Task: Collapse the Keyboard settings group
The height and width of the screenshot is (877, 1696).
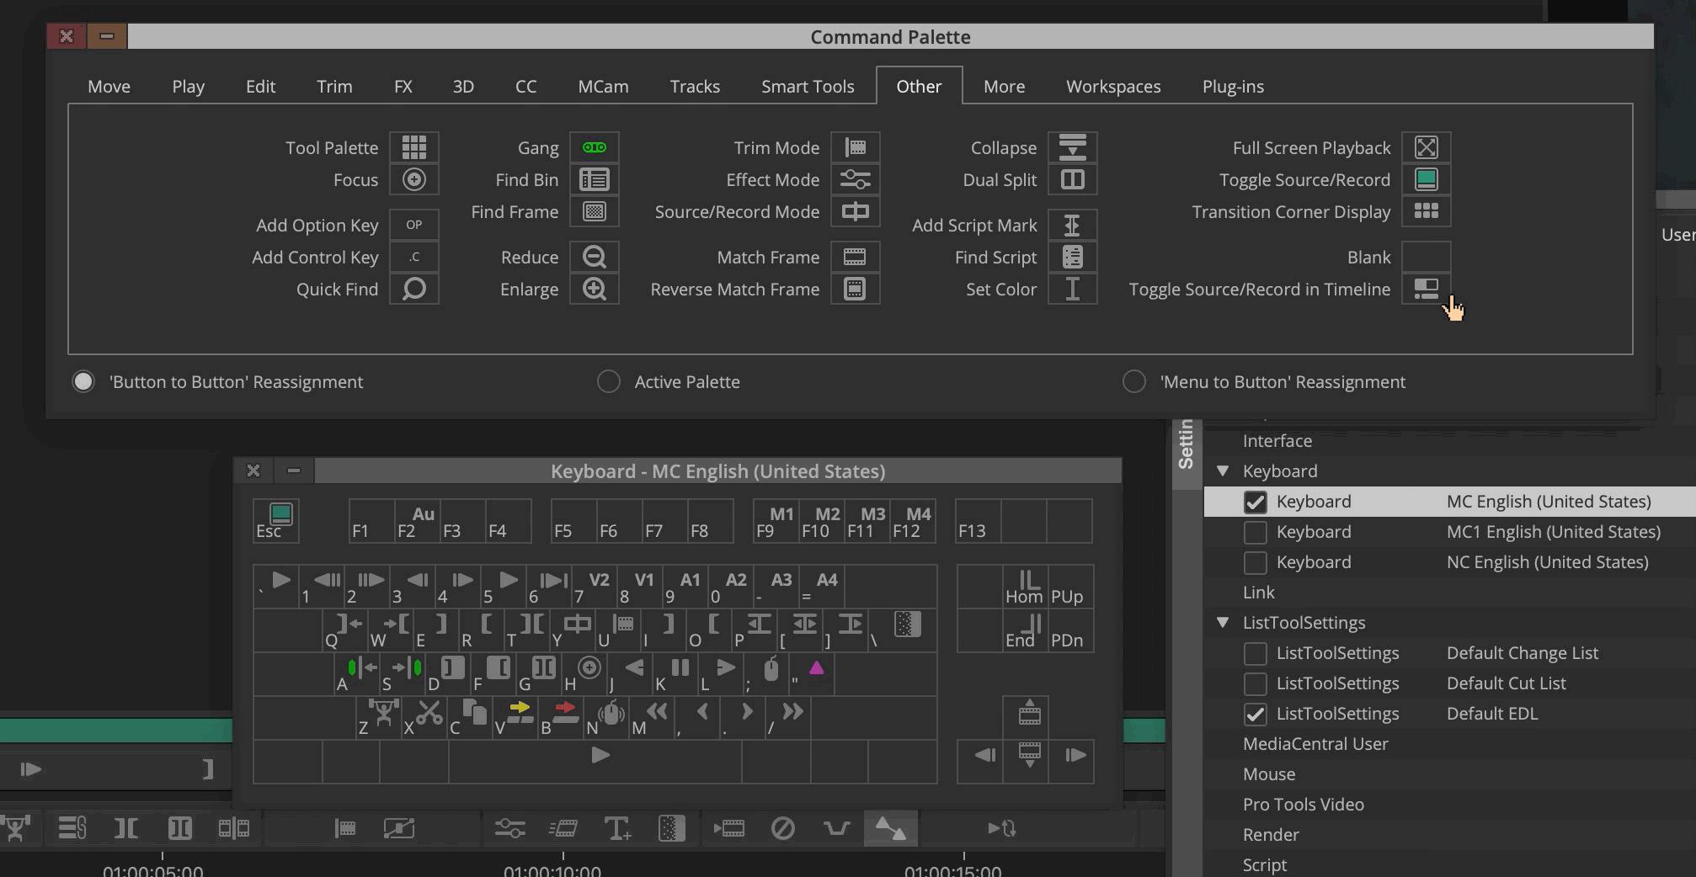Action: (1223, 471)
